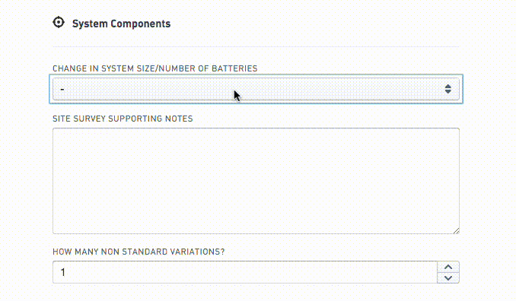Click the down chevron of variations stepper
The image size is (516, 301).
pyautogui.click(x=448, y=278)
